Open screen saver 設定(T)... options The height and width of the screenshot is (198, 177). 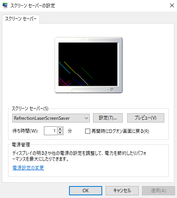coord(108,118)
